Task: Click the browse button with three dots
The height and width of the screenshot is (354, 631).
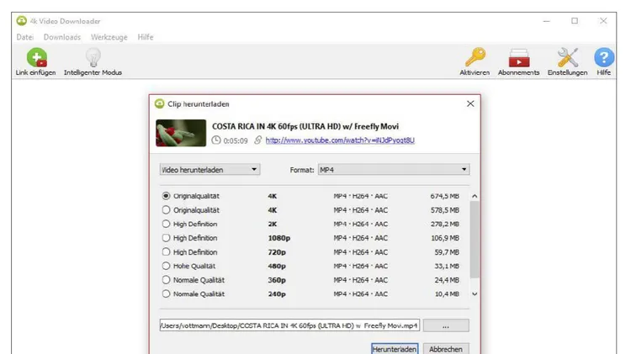Action: (x=446, y=325)
